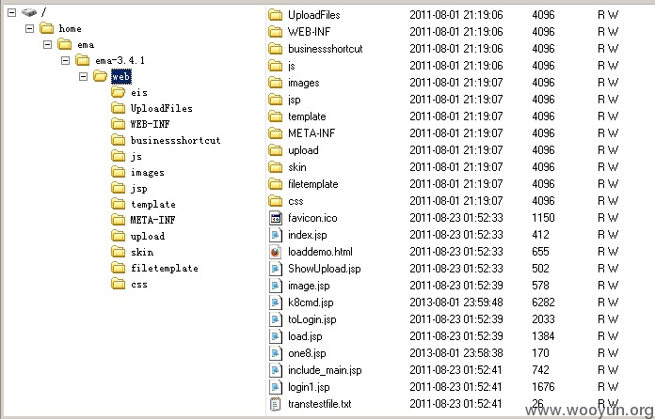Viewport: 655px width, 419px height.
Task: Select businessshortcut folder in the tree
Action: click(175, 140)
